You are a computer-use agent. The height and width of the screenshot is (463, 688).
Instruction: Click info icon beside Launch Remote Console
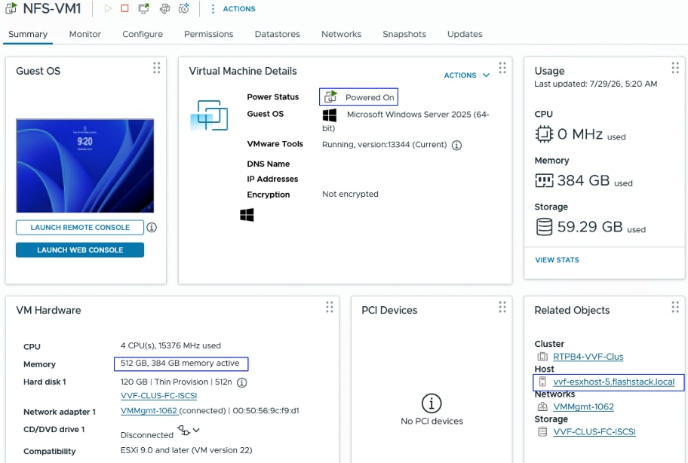152,228
